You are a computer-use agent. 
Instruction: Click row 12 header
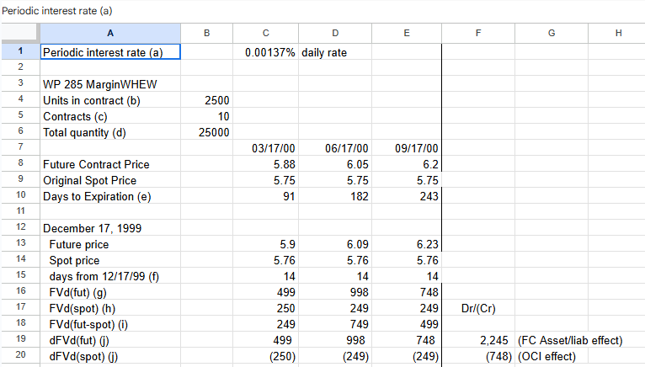(x=19, y=228)
